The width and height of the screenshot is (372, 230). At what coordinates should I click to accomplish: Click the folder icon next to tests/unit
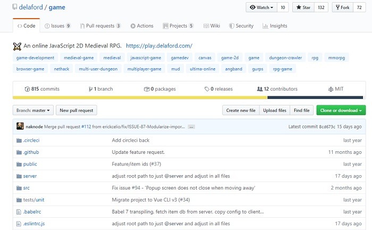[x=19, y=200]
